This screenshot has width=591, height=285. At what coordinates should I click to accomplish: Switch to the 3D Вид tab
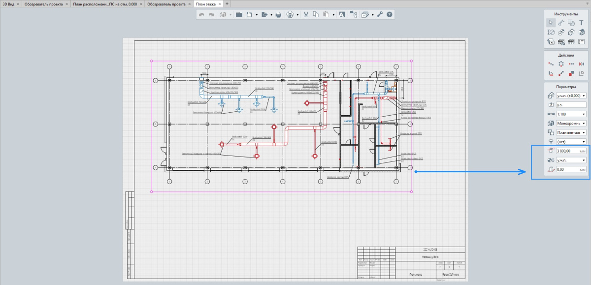(8, 3)
